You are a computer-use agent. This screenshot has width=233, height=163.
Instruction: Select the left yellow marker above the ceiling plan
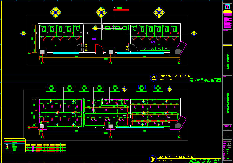(x=124, y=89)
